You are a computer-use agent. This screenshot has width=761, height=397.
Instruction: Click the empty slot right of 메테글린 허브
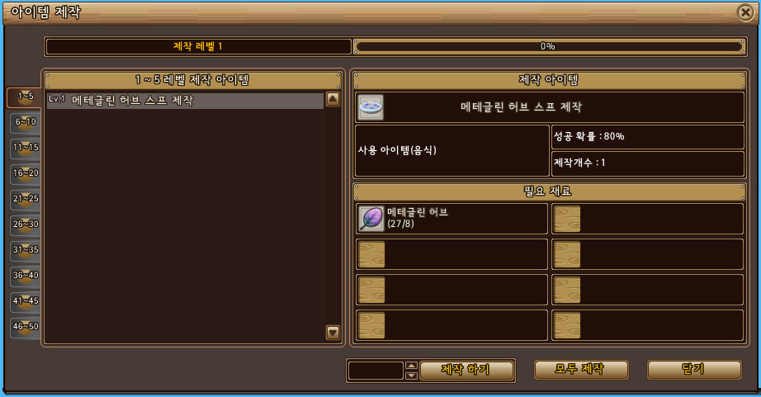[x=647, y=219]
